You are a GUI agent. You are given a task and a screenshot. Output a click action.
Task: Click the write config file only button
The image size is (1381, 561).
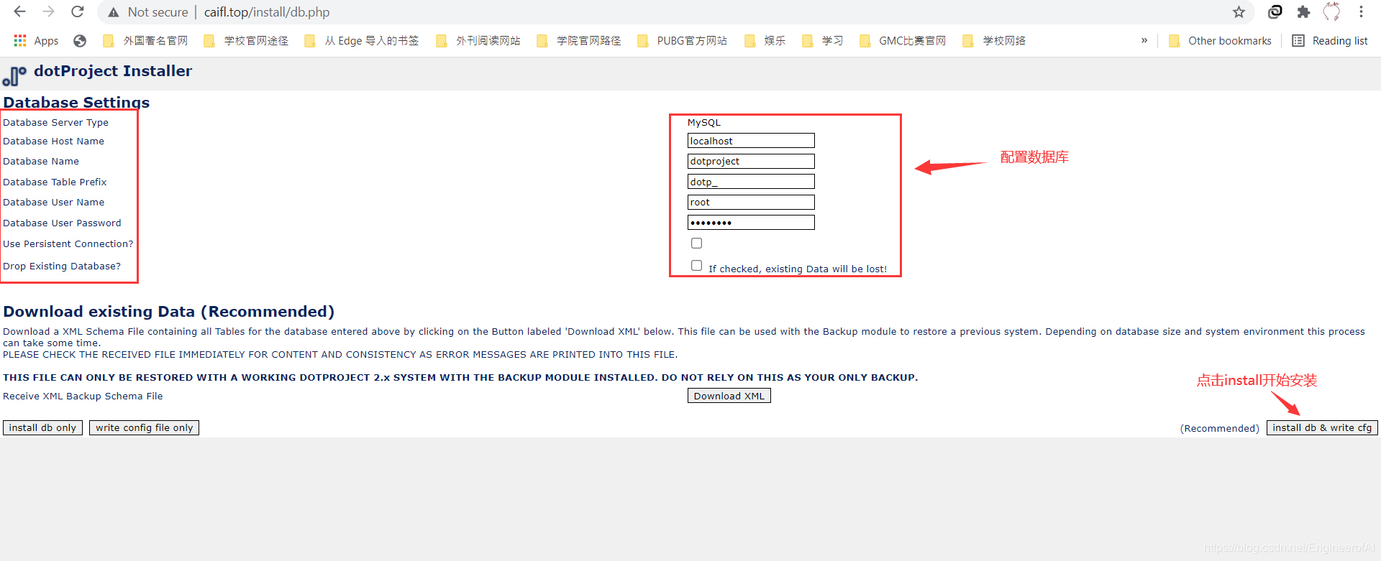point(144,427)
